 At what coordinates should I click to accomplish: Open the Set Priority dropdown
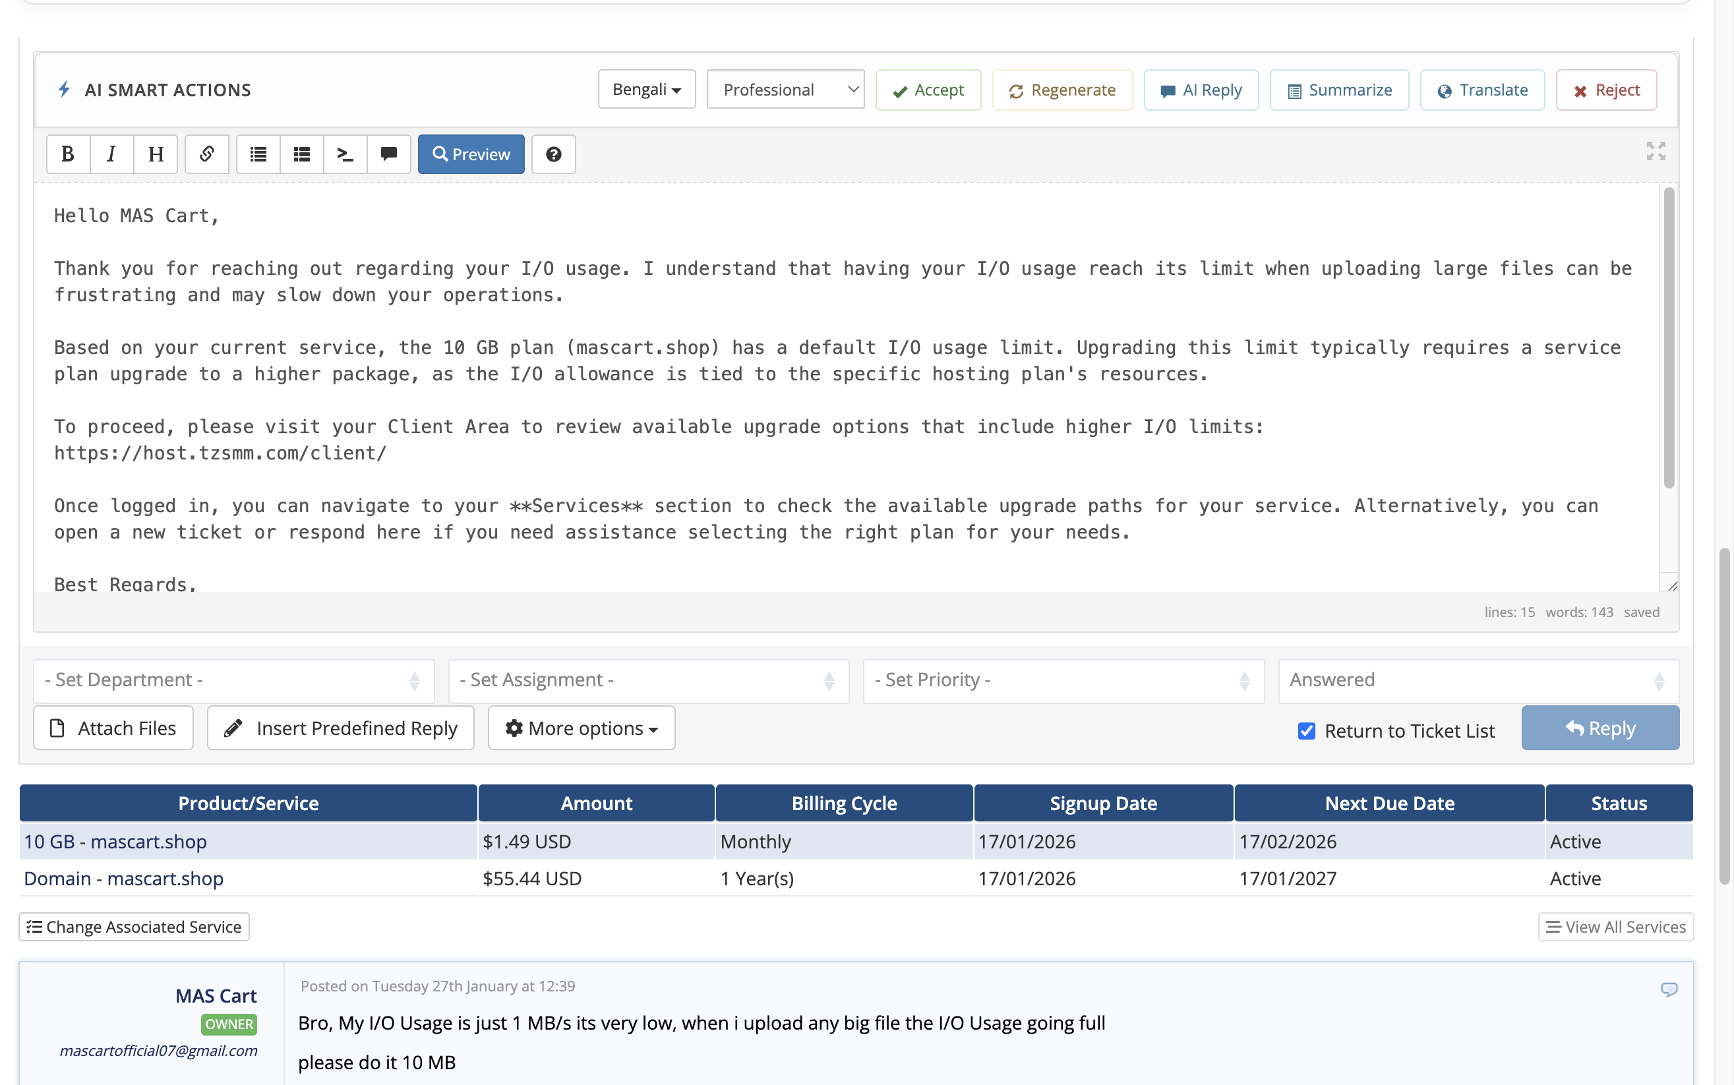[x=1061, y=680]
